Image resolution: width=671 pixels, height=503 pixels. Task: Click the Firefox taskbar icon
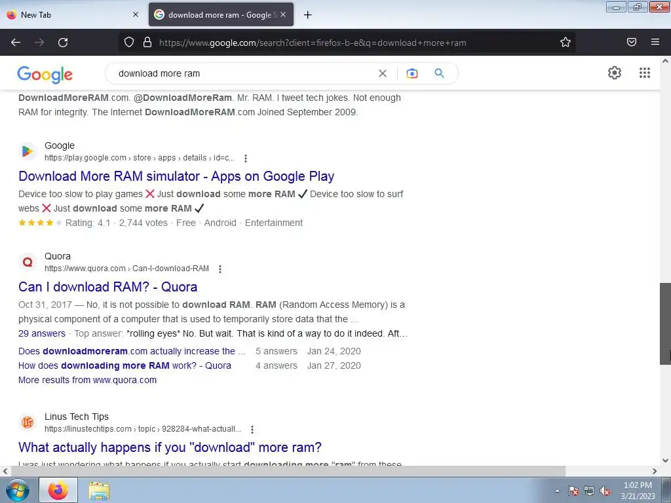pyautogui.click(x=58, y=490)
